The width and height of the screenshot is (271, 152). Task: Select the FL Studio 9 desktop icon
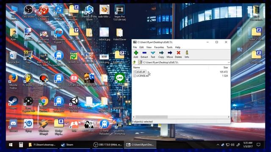click(x=28, y=80)
